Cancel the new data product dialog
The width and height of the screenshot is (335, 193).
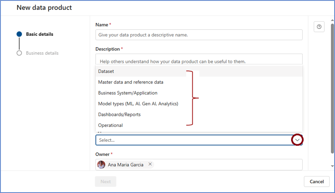coord(317,181)
